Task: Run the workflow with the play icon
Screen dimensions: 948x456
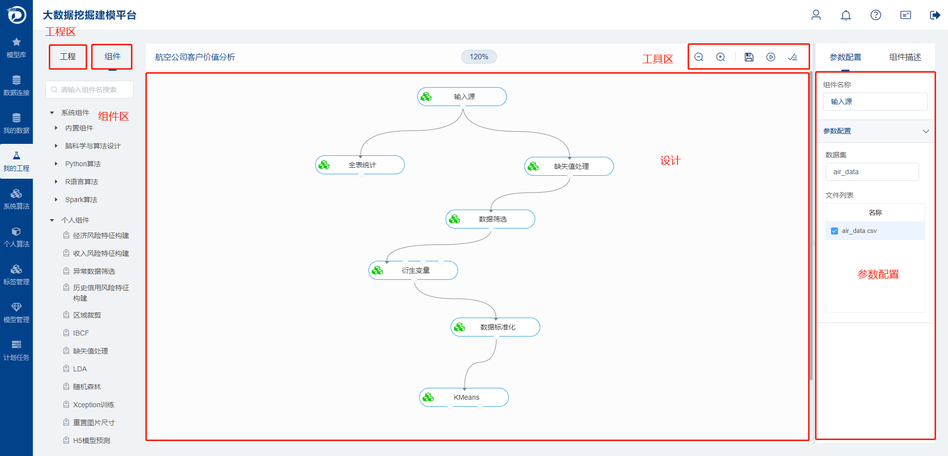Action: point(771,57)
